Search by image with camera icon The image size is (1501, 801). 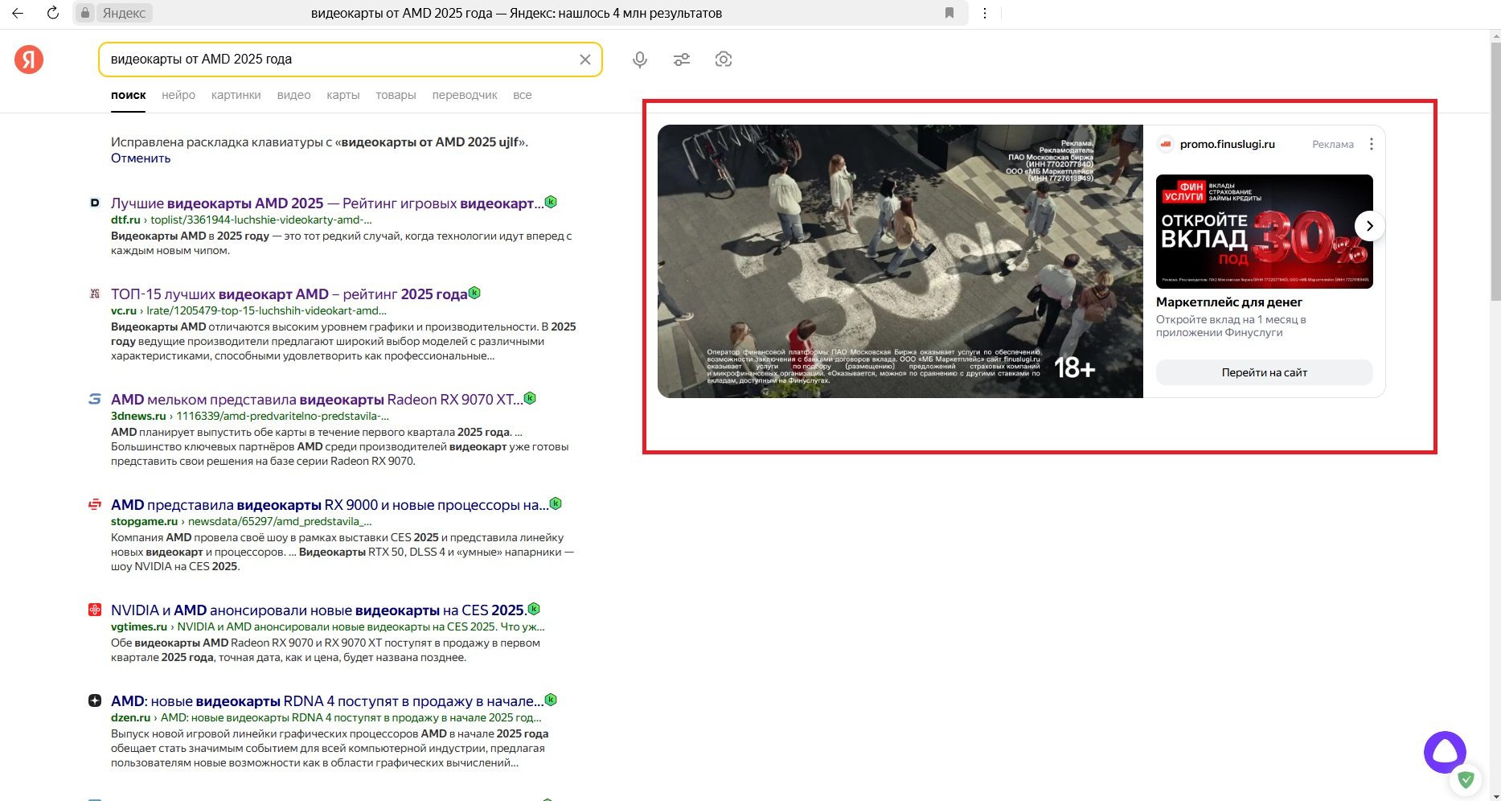point(724,60)
